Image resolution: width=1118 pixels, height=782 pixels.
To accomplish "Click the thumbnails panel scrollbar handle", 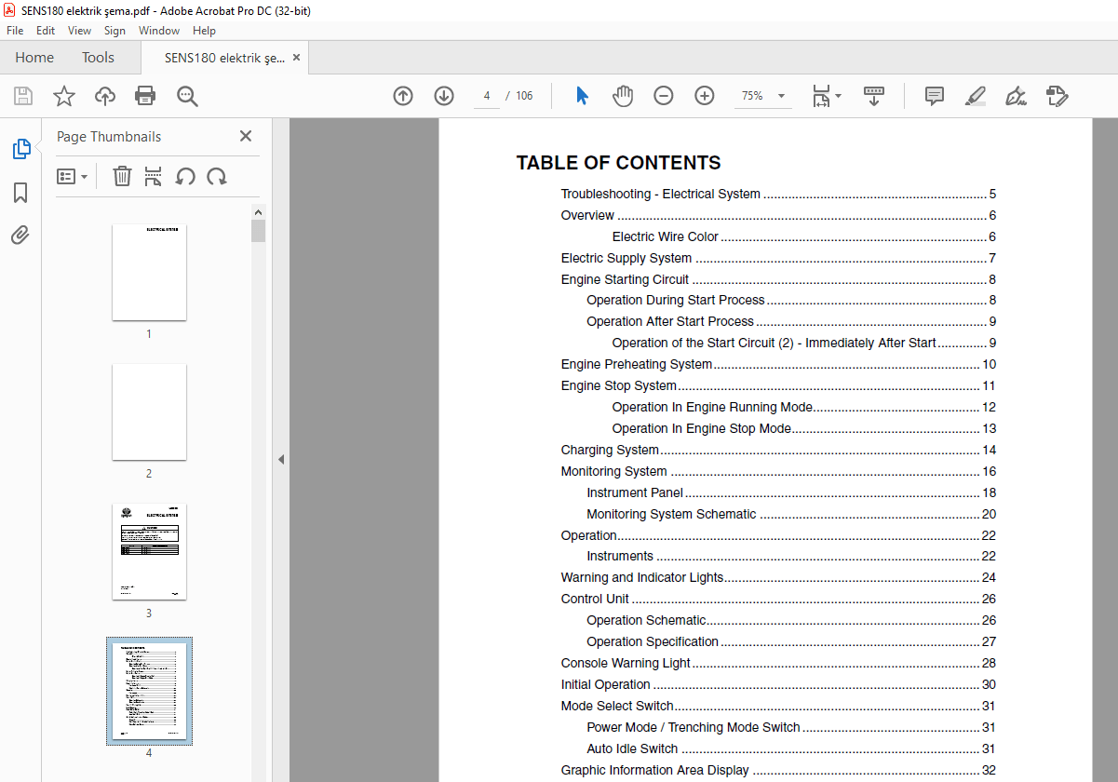I will click(x=258, y=230).
